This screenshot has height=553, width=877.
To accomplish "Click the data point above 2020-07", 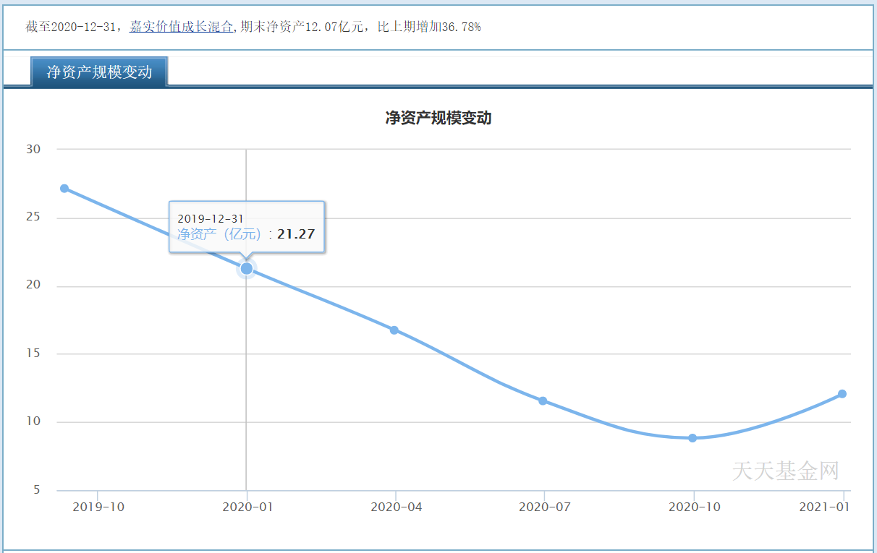I will coord(543,401).
